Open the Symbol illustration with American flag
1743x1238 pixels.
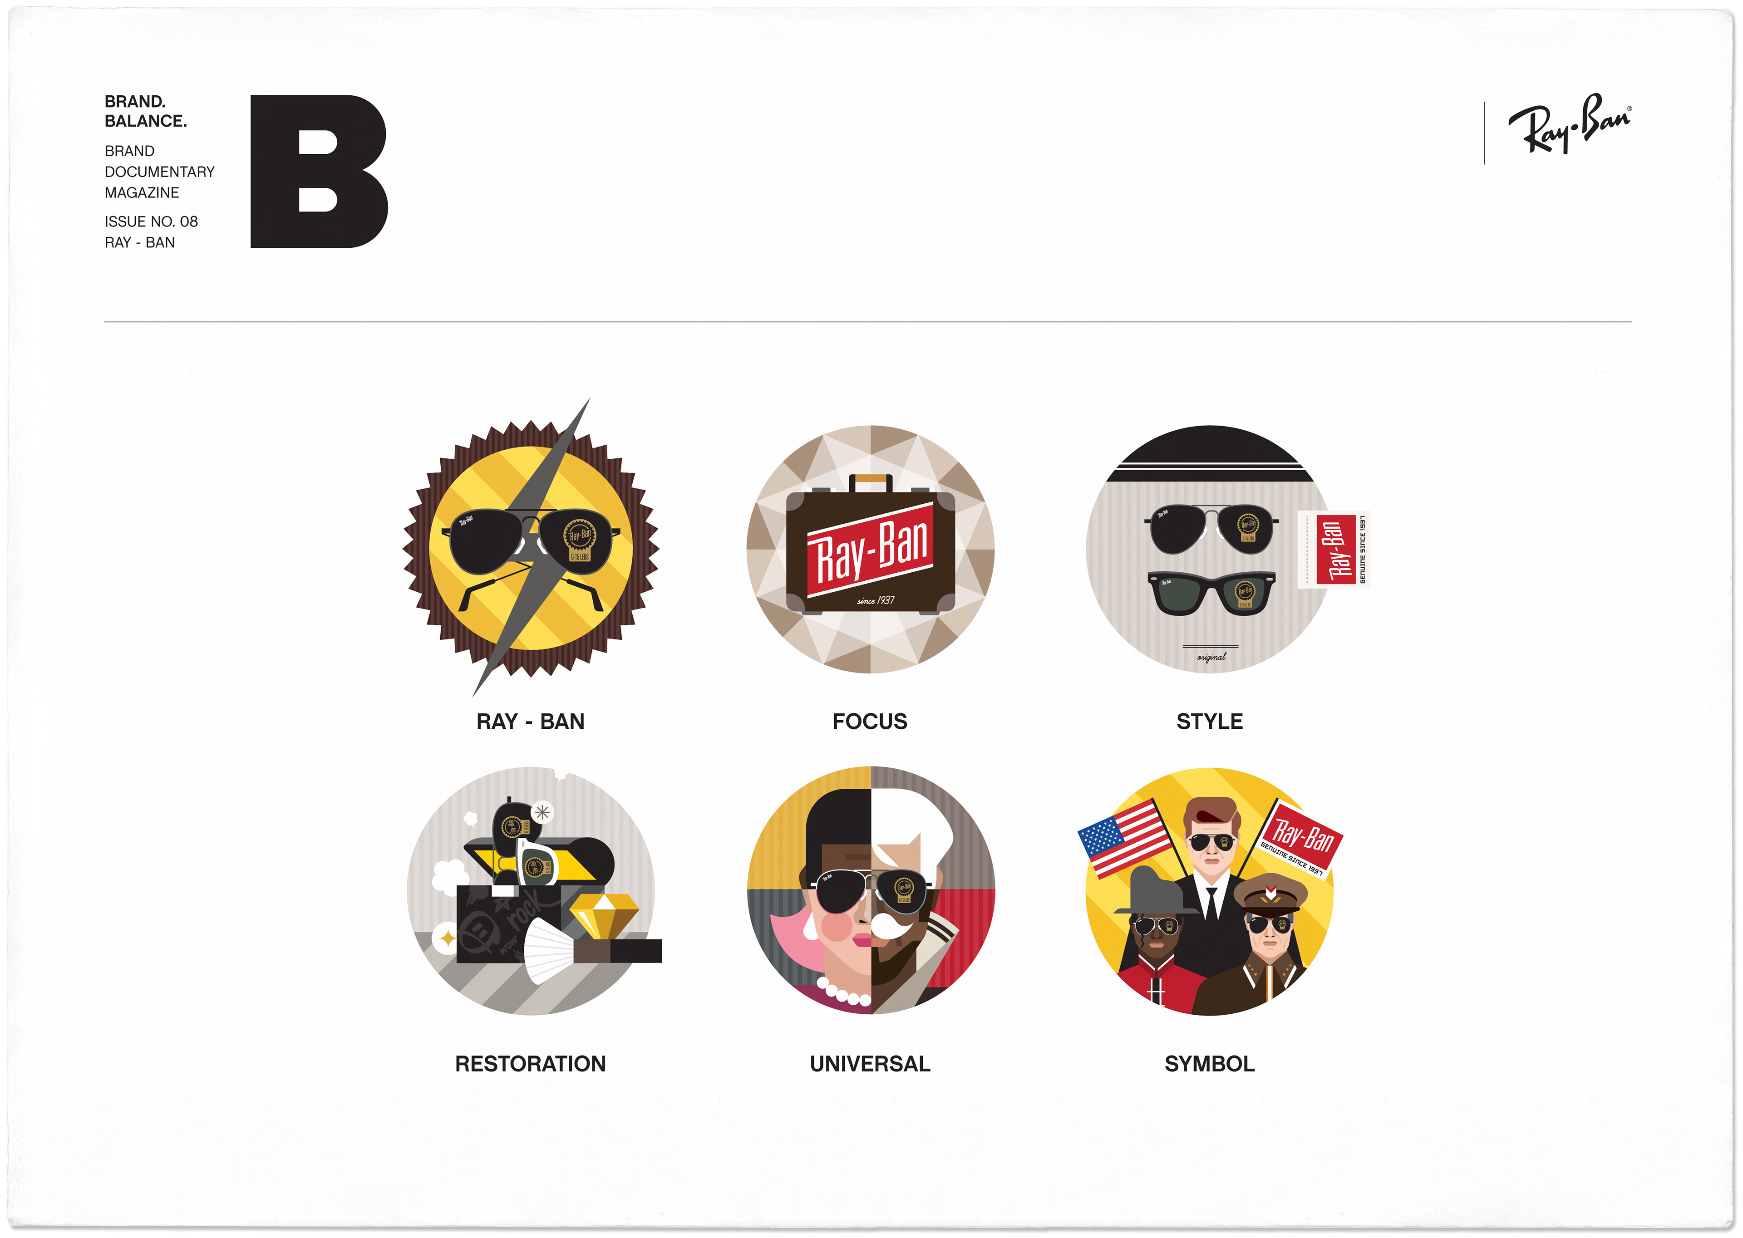tap(1210, 891)
